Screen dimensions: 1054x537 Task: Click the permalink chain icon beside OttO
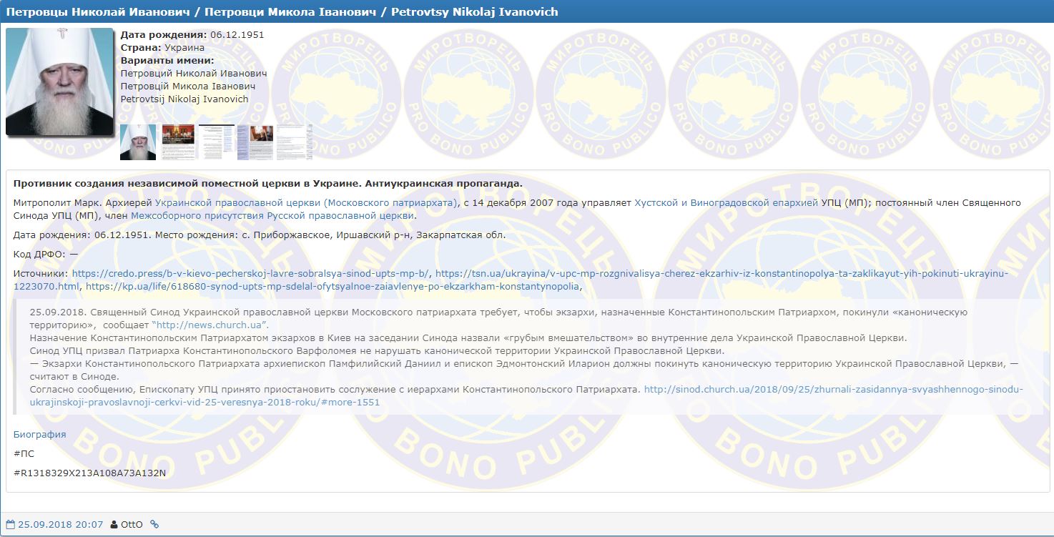154,523
